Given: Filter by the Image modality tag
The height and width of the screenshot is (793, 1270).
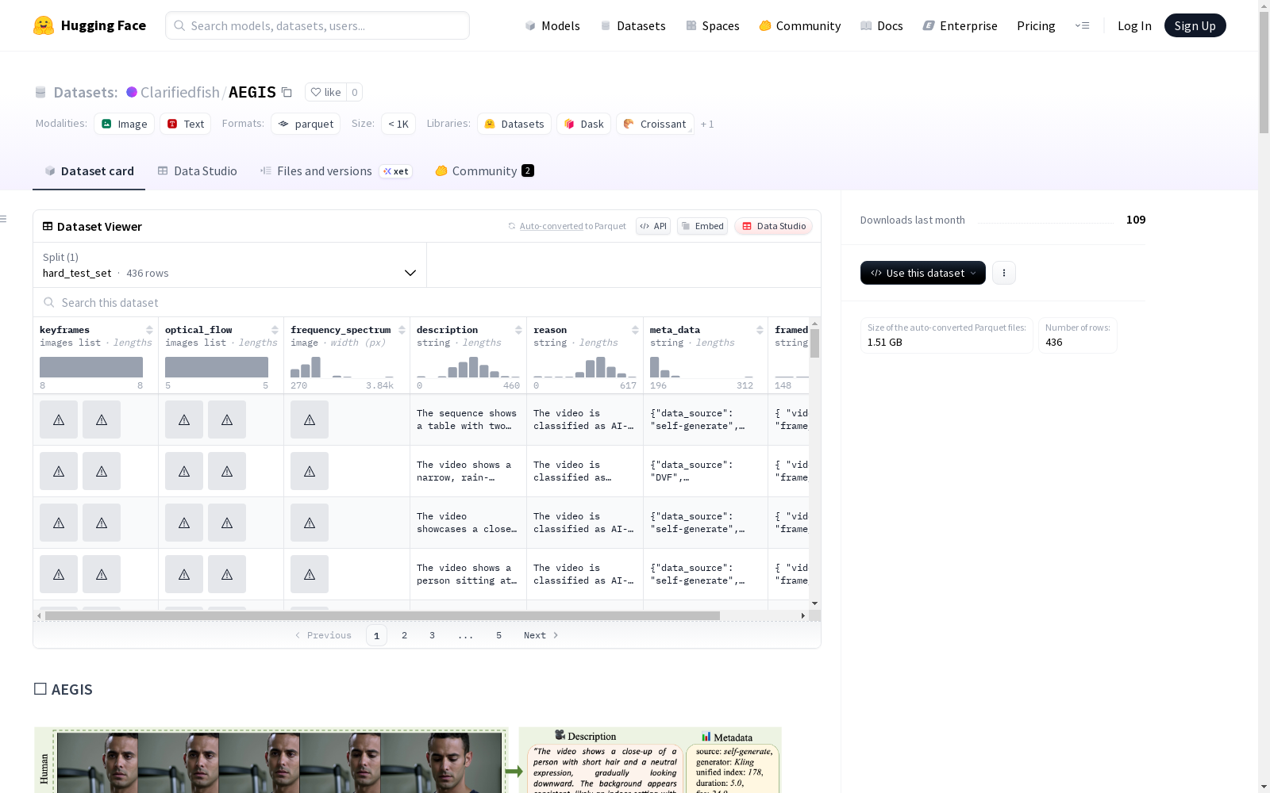Looking at the screenshot, I should tap(125, 124).
